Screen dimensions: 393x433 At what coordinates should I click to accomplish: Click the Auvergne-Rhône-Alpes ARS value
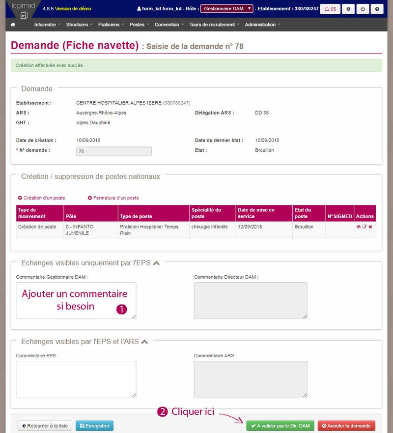101,113
